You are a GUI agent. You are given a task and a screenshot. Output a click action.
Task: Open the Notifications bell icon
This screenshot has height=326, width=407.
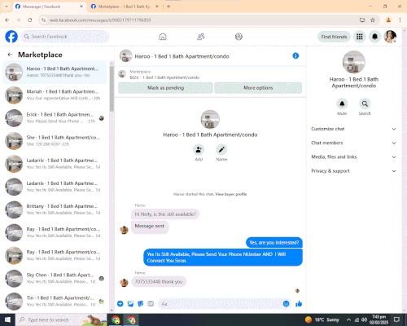[x=374, y=37]
